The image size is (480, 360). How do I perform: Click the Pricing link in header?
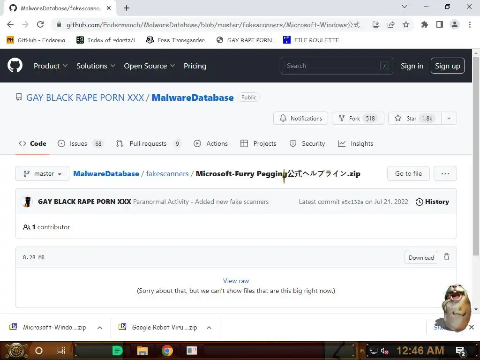coord(195,66)
